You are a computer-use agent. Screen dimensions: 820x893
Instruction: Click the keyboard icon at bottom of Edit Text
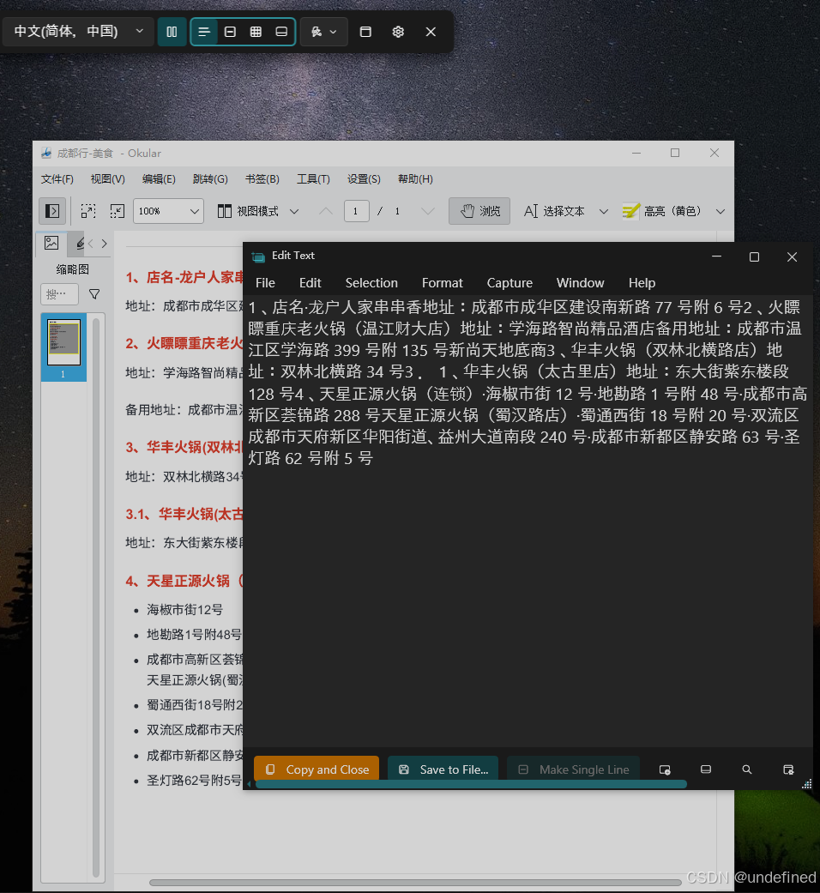705,769
